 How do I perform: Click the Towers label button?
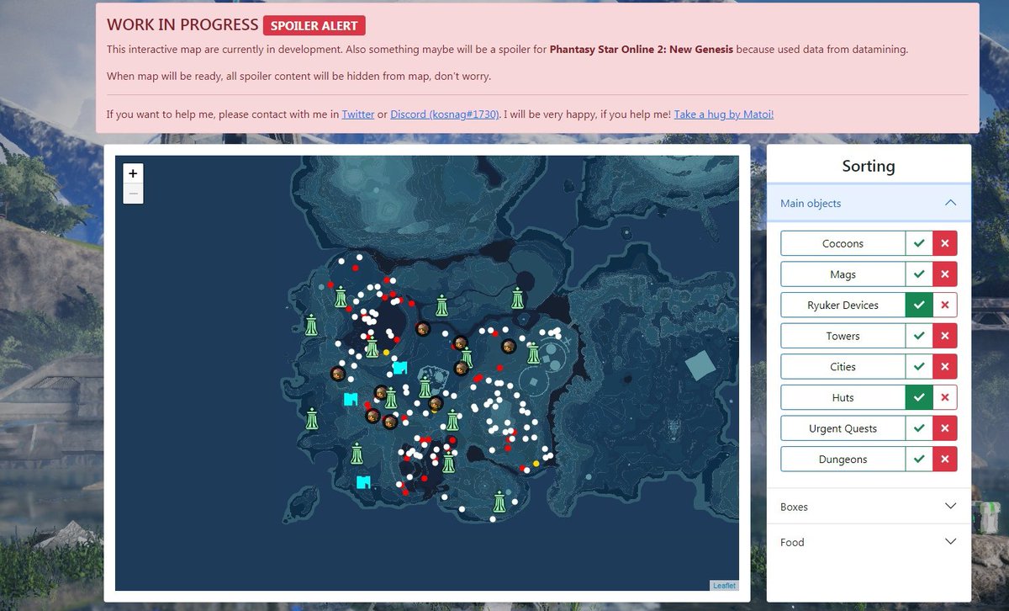843,336
